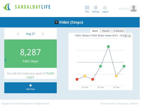Click the Fitbit logo icon in header

coord(56,22)
